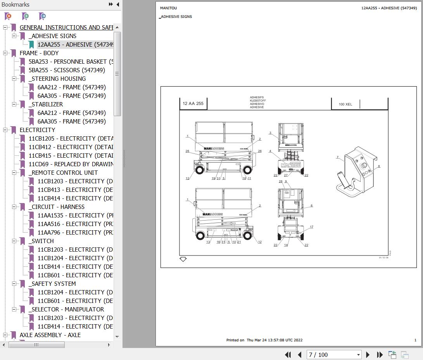This screenshot has width=423, height=360.
Task: Click the bookmarks scroll up arrow
Action: coord(117,28)
